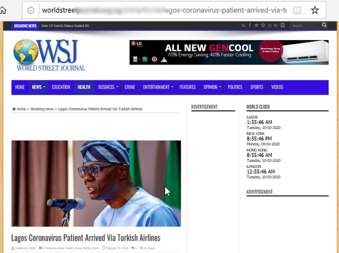Go to the Health section

click(x=84, y=87)
